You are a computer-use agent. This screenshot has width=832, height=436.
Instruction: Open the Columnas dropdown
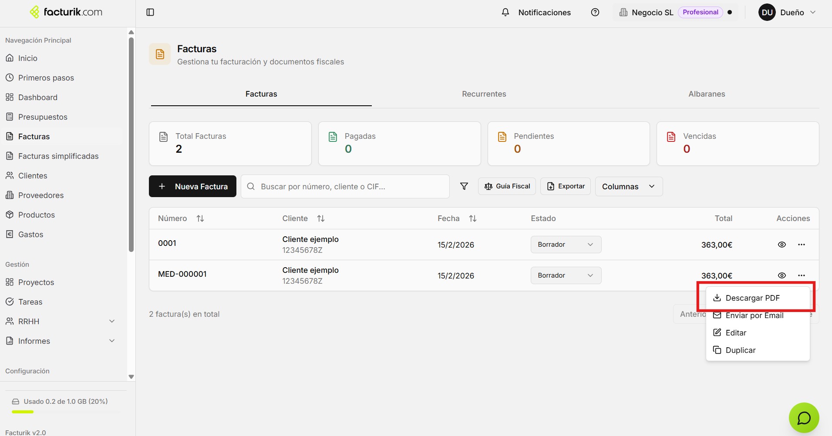(x=629, y=186)
